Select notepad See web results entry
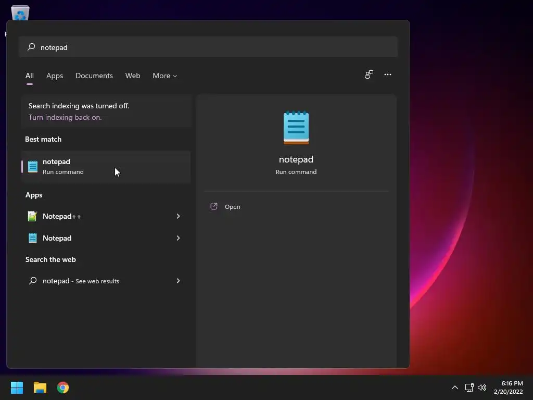Screen dimensions: 533x400 click(106, 281)
